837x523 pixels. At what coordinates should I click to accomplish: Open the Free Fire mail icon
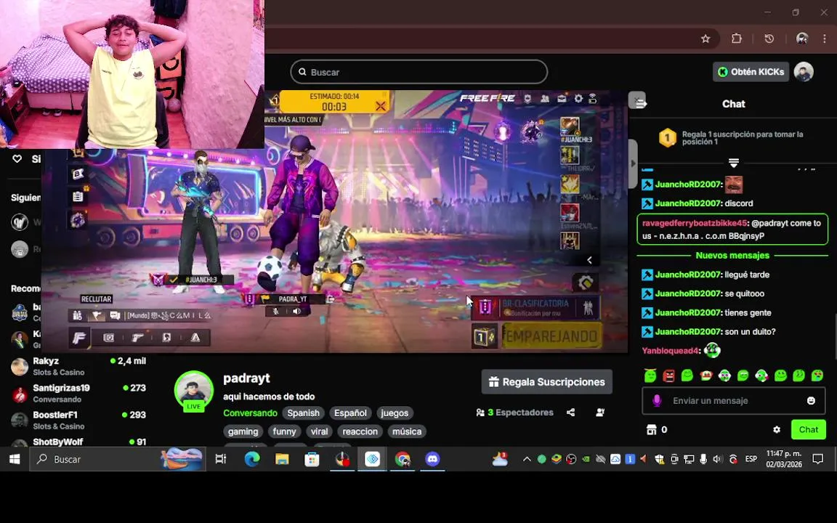pos(562,99)
